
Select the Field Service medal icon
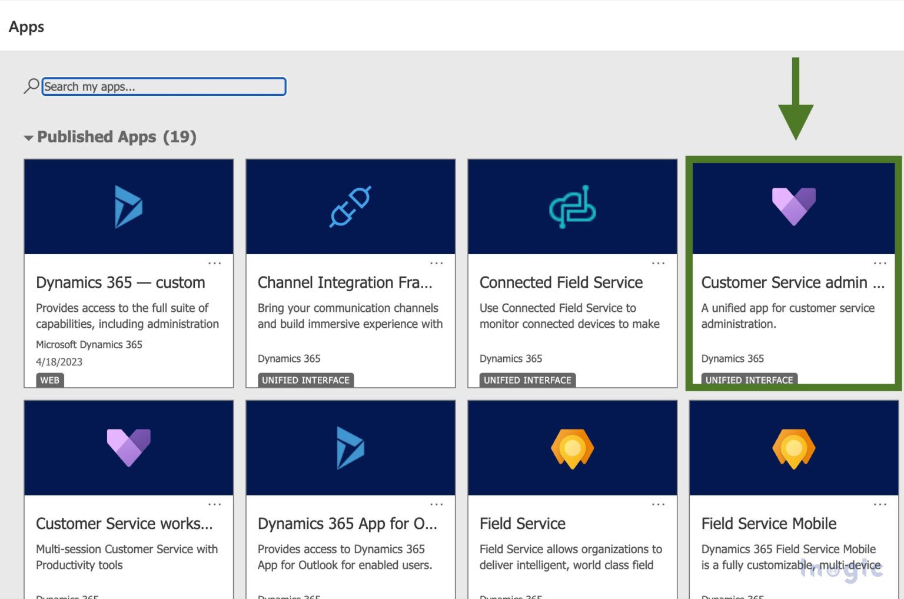point(571,447)
